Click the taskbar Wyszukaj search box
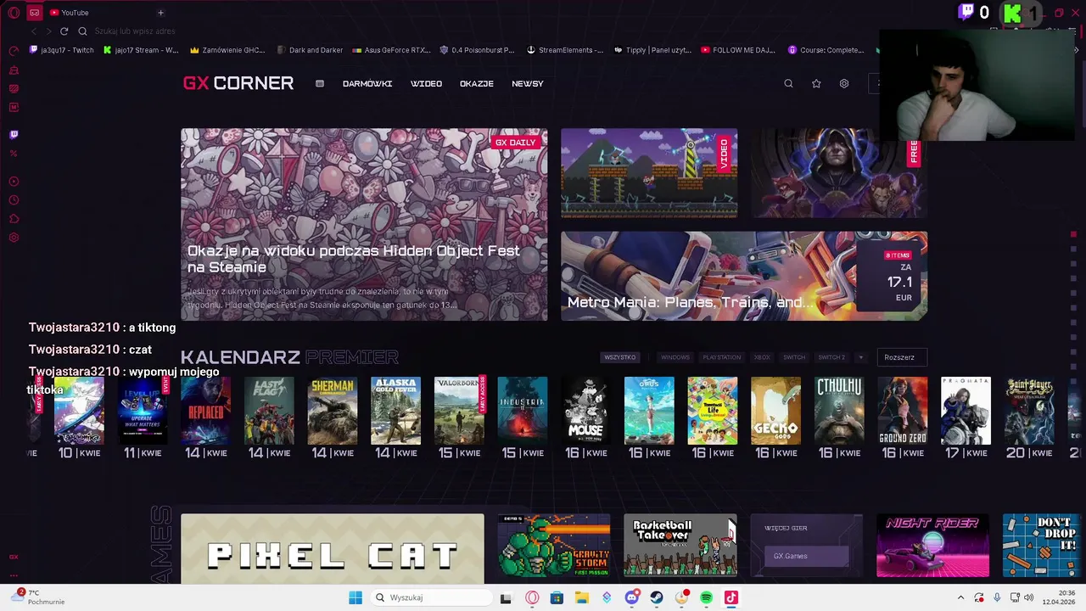 coord(430,597)
